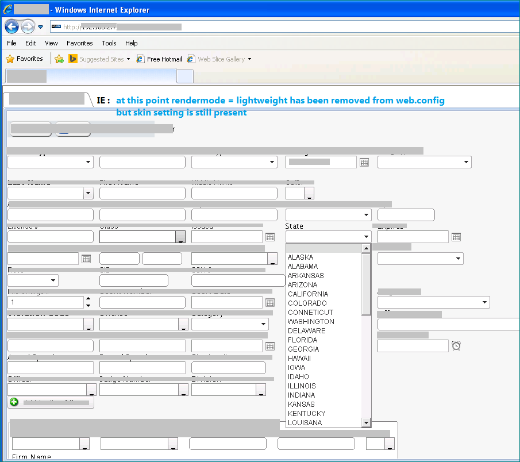Select COLORADO in the State list

click(323, 303)
